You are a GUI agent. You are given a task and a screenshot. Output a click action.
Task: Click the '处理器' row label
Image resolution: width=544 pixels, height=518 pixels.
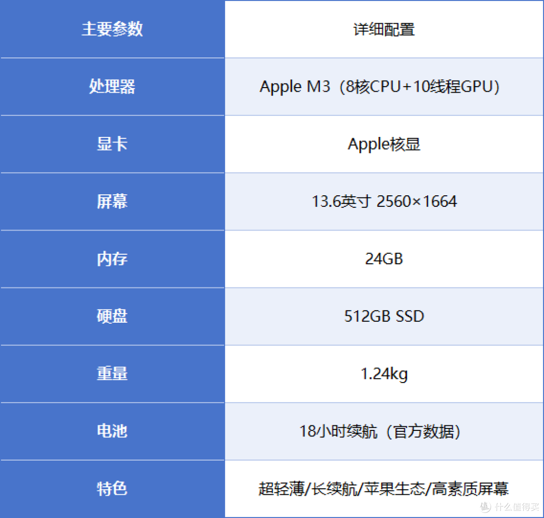112,87
